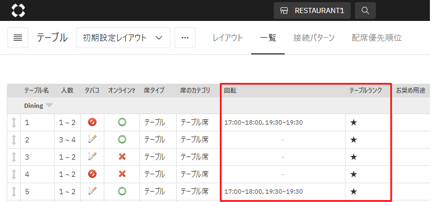Image resolution: width=432 pixels, height=202 pixels.
Task: Toggle online green circle for table 5
Action: pyautogui.click(x=122, y=191)
